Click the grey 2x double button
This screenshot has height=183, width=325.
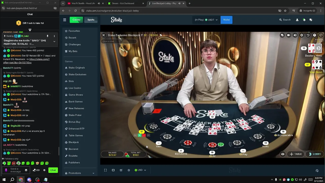point(135,135)
